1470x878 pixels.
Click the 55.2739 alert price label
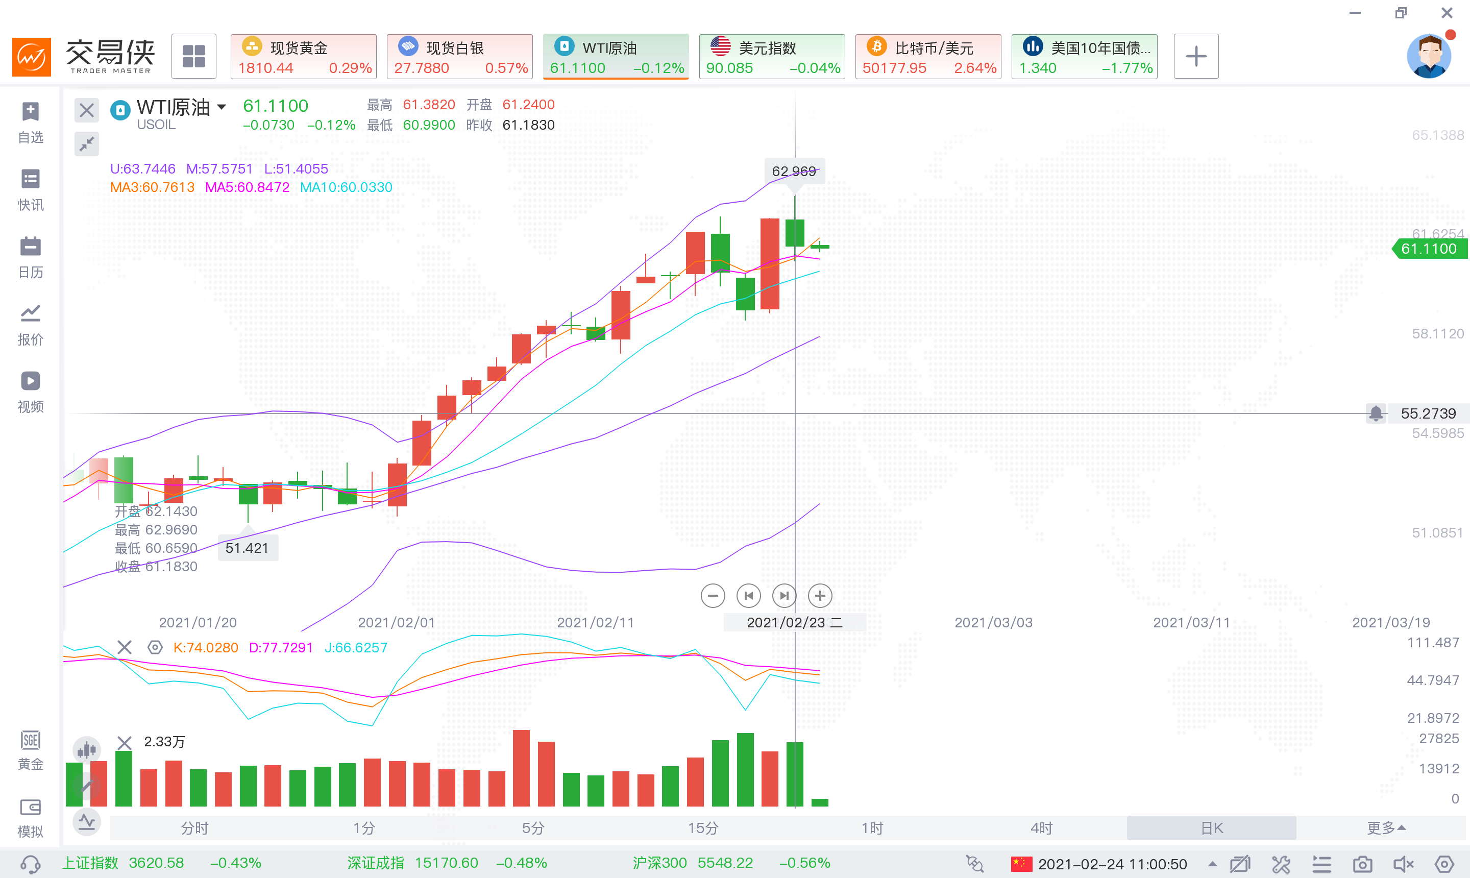pyautogui.click(x=1428, y=413)
